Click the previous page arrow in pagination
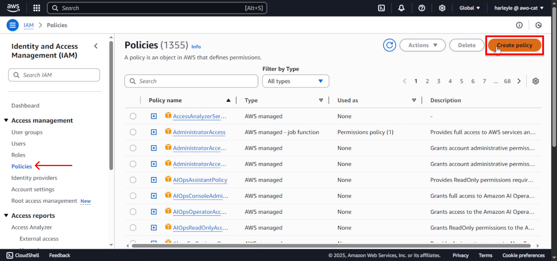 [405, 81]
